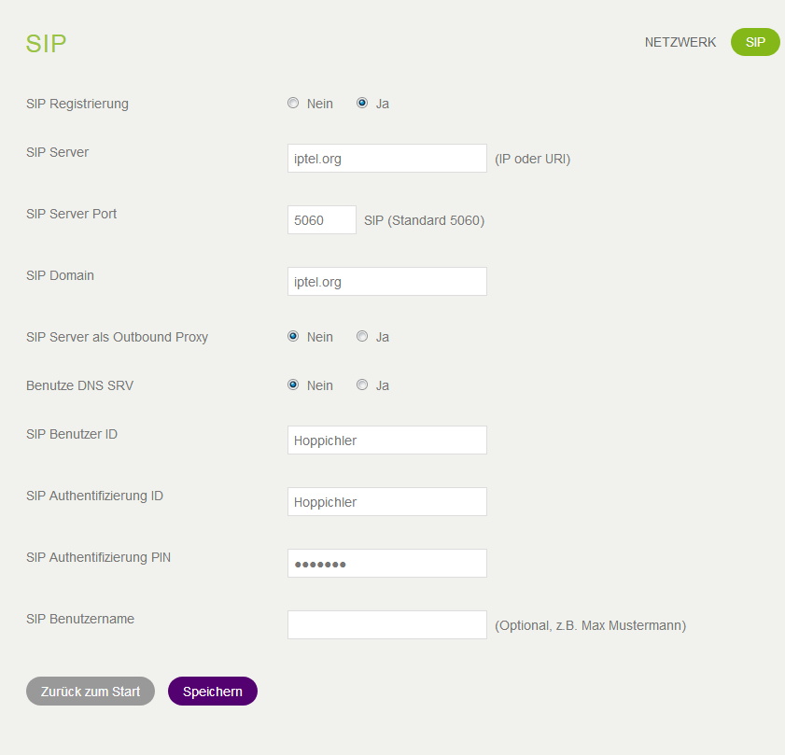Screen dimensions: 785x755
Task: Open the NETZWERK tab
Action: click(680, 42)
